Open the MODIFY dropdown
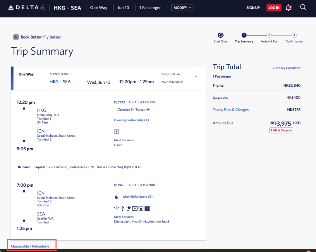This screenshot has width=316, height=252. (x=182, y=8)
